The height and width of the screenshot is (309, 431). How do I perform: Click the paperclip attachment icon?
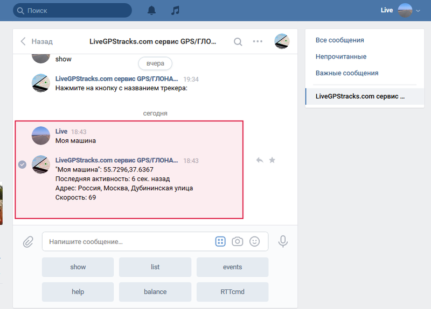tap(28, 242)
